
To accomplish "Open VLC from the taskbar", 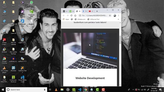I will (x=56, y=90).
